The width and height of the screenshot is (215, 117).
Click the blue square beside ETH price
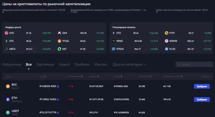(58, 99)
